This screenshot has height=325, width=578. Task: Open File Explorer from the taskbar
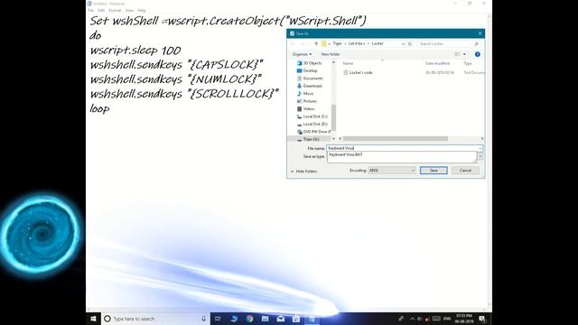[x=265, y=319]
